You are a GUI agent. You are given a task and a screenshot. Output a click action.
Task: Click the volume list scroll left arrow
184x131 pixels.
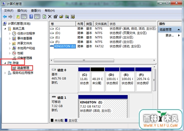[x=51, y=60]
